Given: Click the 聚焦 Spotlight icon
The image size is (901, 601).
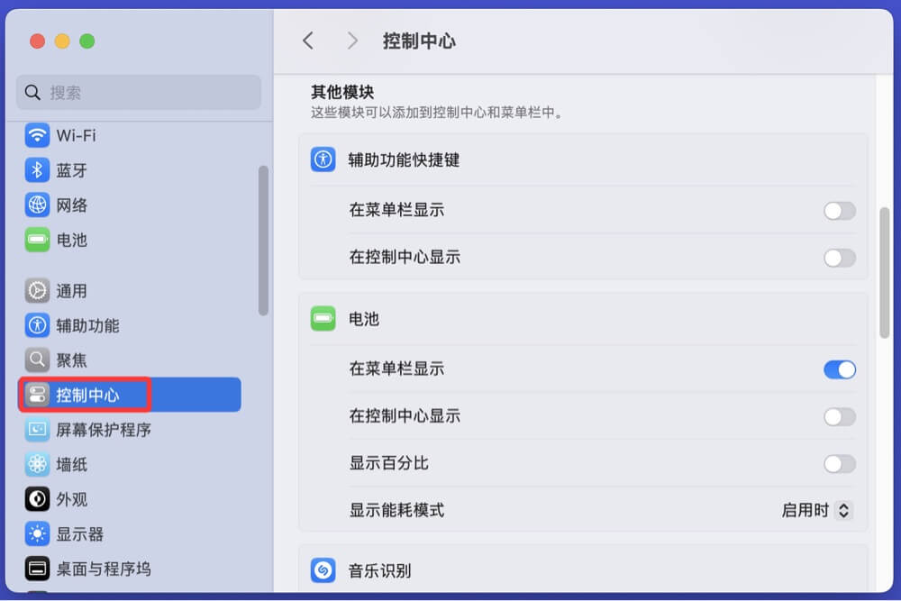Looking at the screenshot, I should 37,360.
